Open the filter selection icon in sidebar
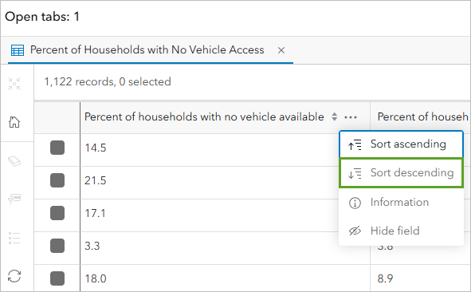 coord(14,199)
